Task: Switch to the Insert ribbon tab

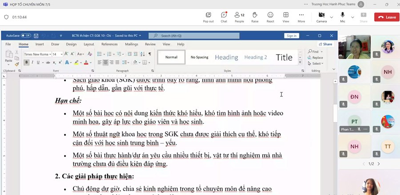Action: (x=40, y=44)
